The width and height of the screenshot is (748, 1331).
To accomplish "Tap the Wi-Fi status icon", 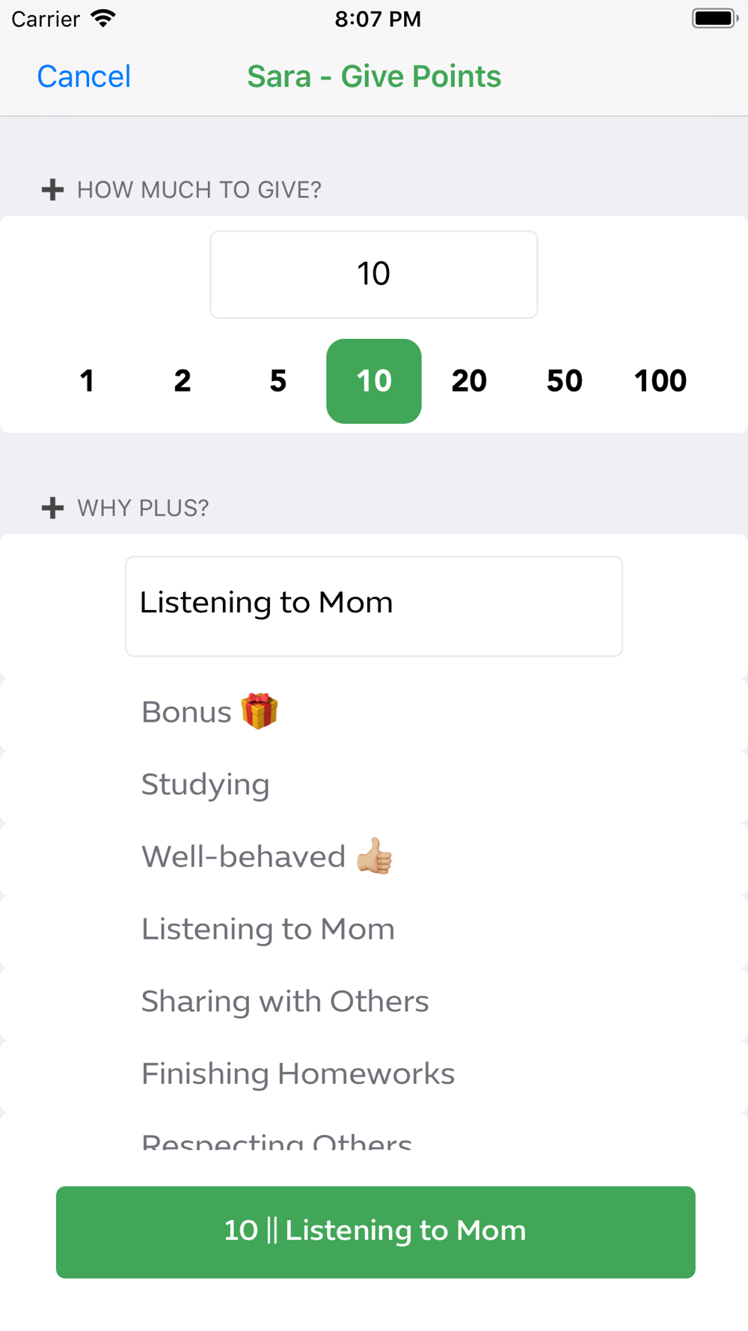I will [x=103, y=19].
